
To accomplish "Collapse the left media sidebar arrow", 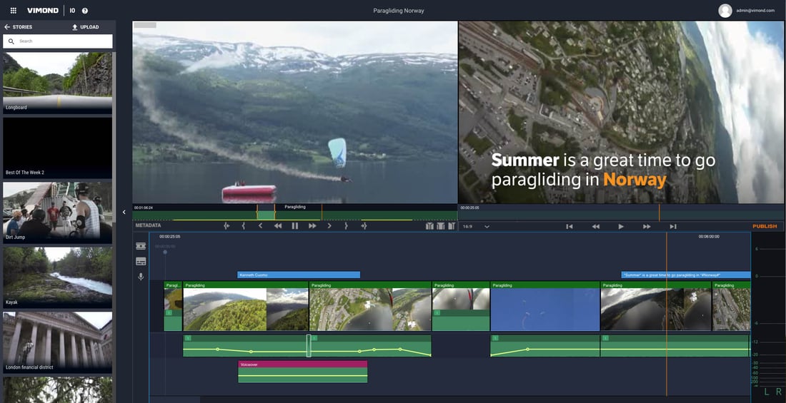I will pyautogui.click(x=124, y=213).
